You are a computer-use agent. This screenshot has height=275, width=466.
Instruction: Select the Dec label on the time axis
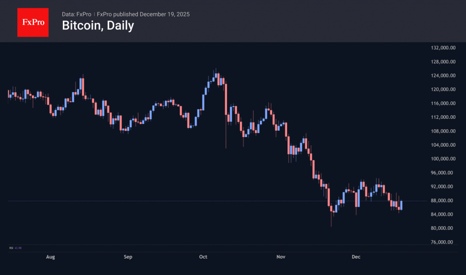tap(356, 257)
